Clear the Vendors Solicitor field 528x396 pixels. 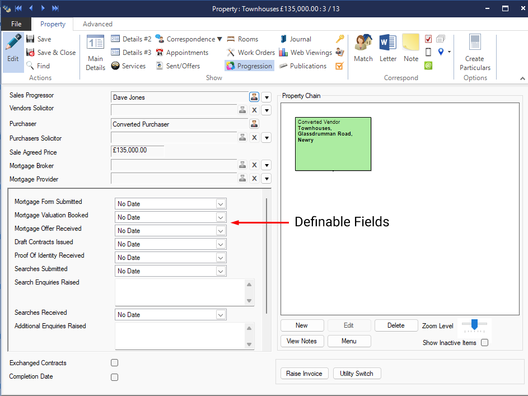[x=255, y=110]
